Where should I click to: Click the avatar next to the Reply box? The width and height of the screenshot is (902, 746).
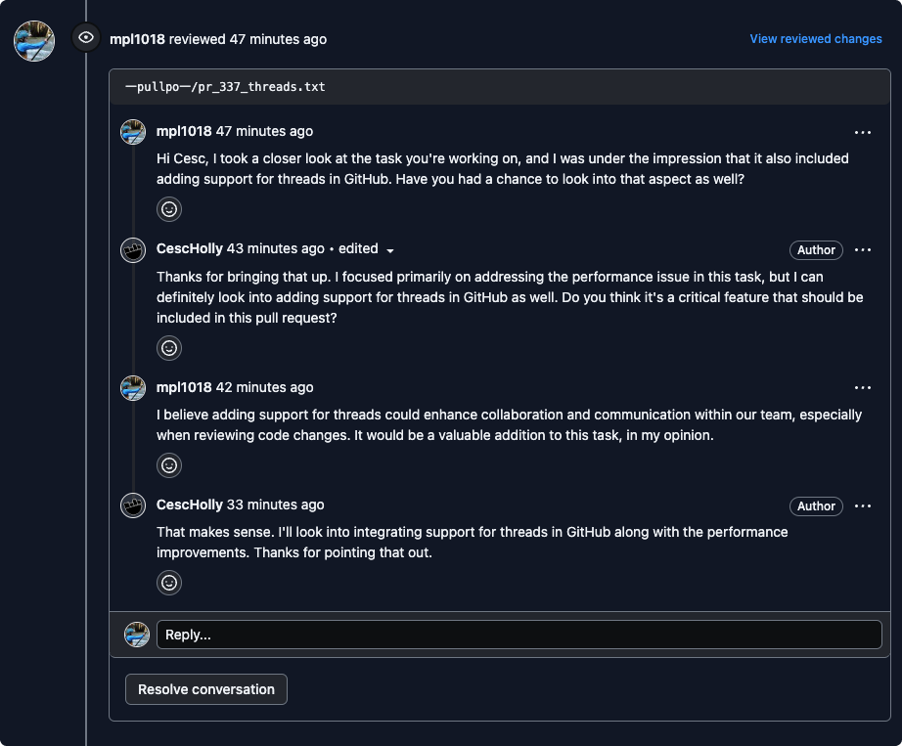(137, 634)
